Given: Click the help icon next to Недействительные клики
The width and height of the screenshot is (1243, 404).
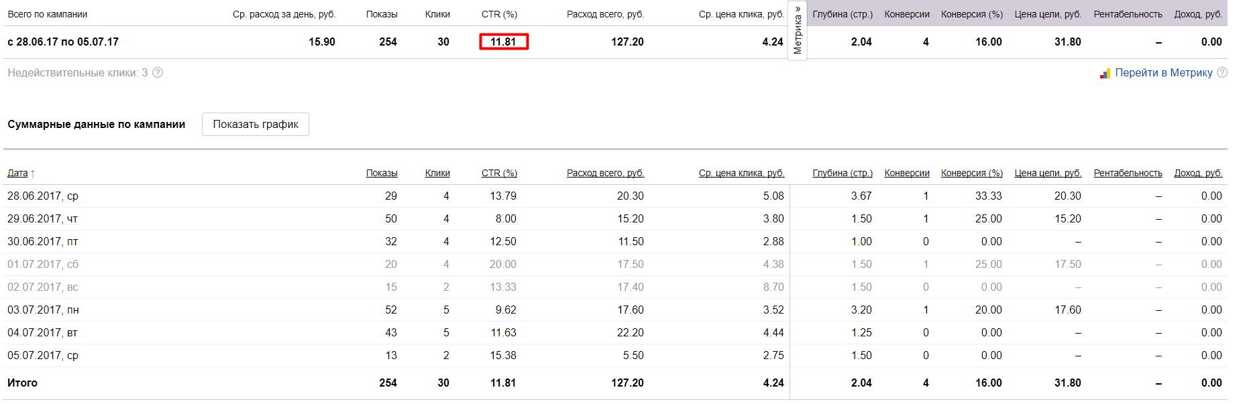Looking at the screenshot, I should (158, 72).
